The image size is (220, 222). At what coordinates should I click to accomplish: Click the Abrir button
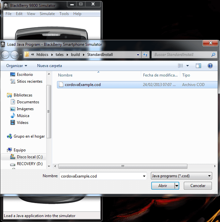[163, 186]
